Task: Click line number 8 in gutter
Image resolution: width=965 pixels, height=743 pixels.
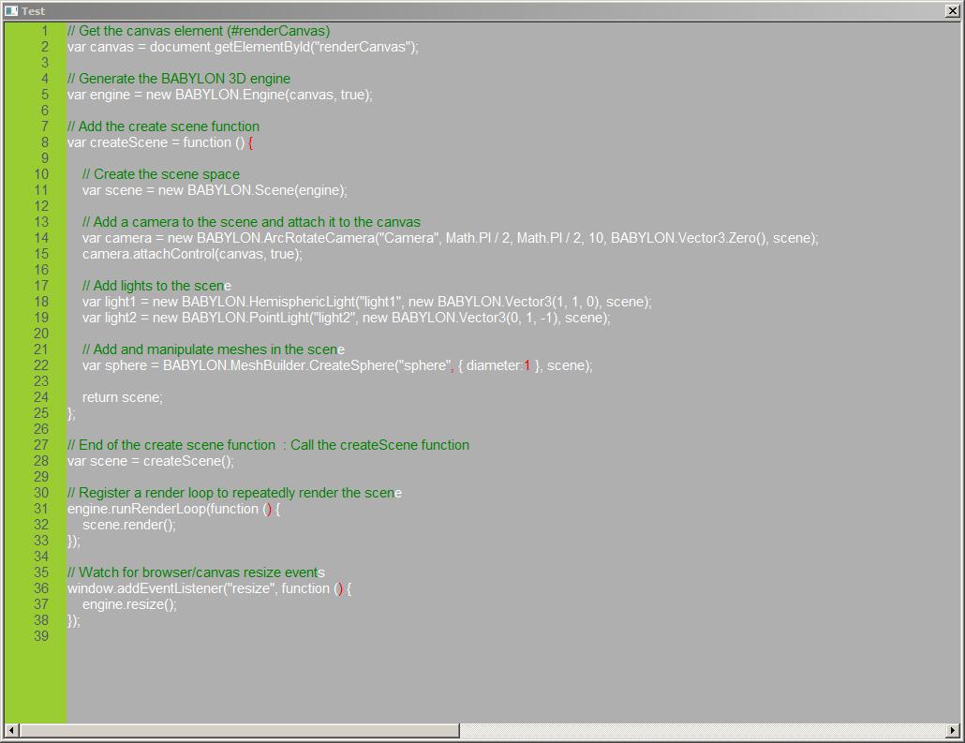Action: tap(45, 142)
